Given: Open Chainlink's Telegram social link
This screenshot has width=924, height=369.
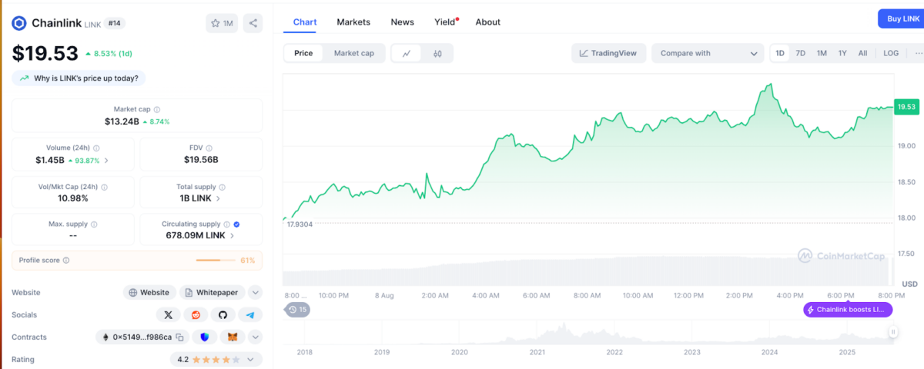Looking at the screenshot, I should (x=249, y=314).
